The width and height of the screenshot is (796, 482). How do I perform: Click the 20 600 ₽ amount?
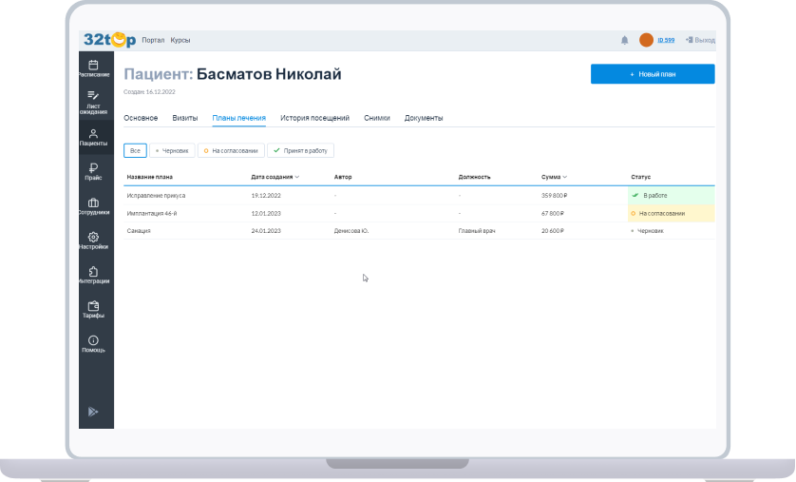553,231
